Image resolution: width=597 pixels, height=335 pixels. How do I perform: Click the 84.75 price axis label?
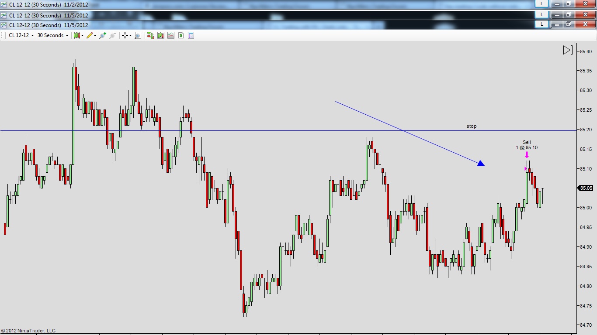586,306
